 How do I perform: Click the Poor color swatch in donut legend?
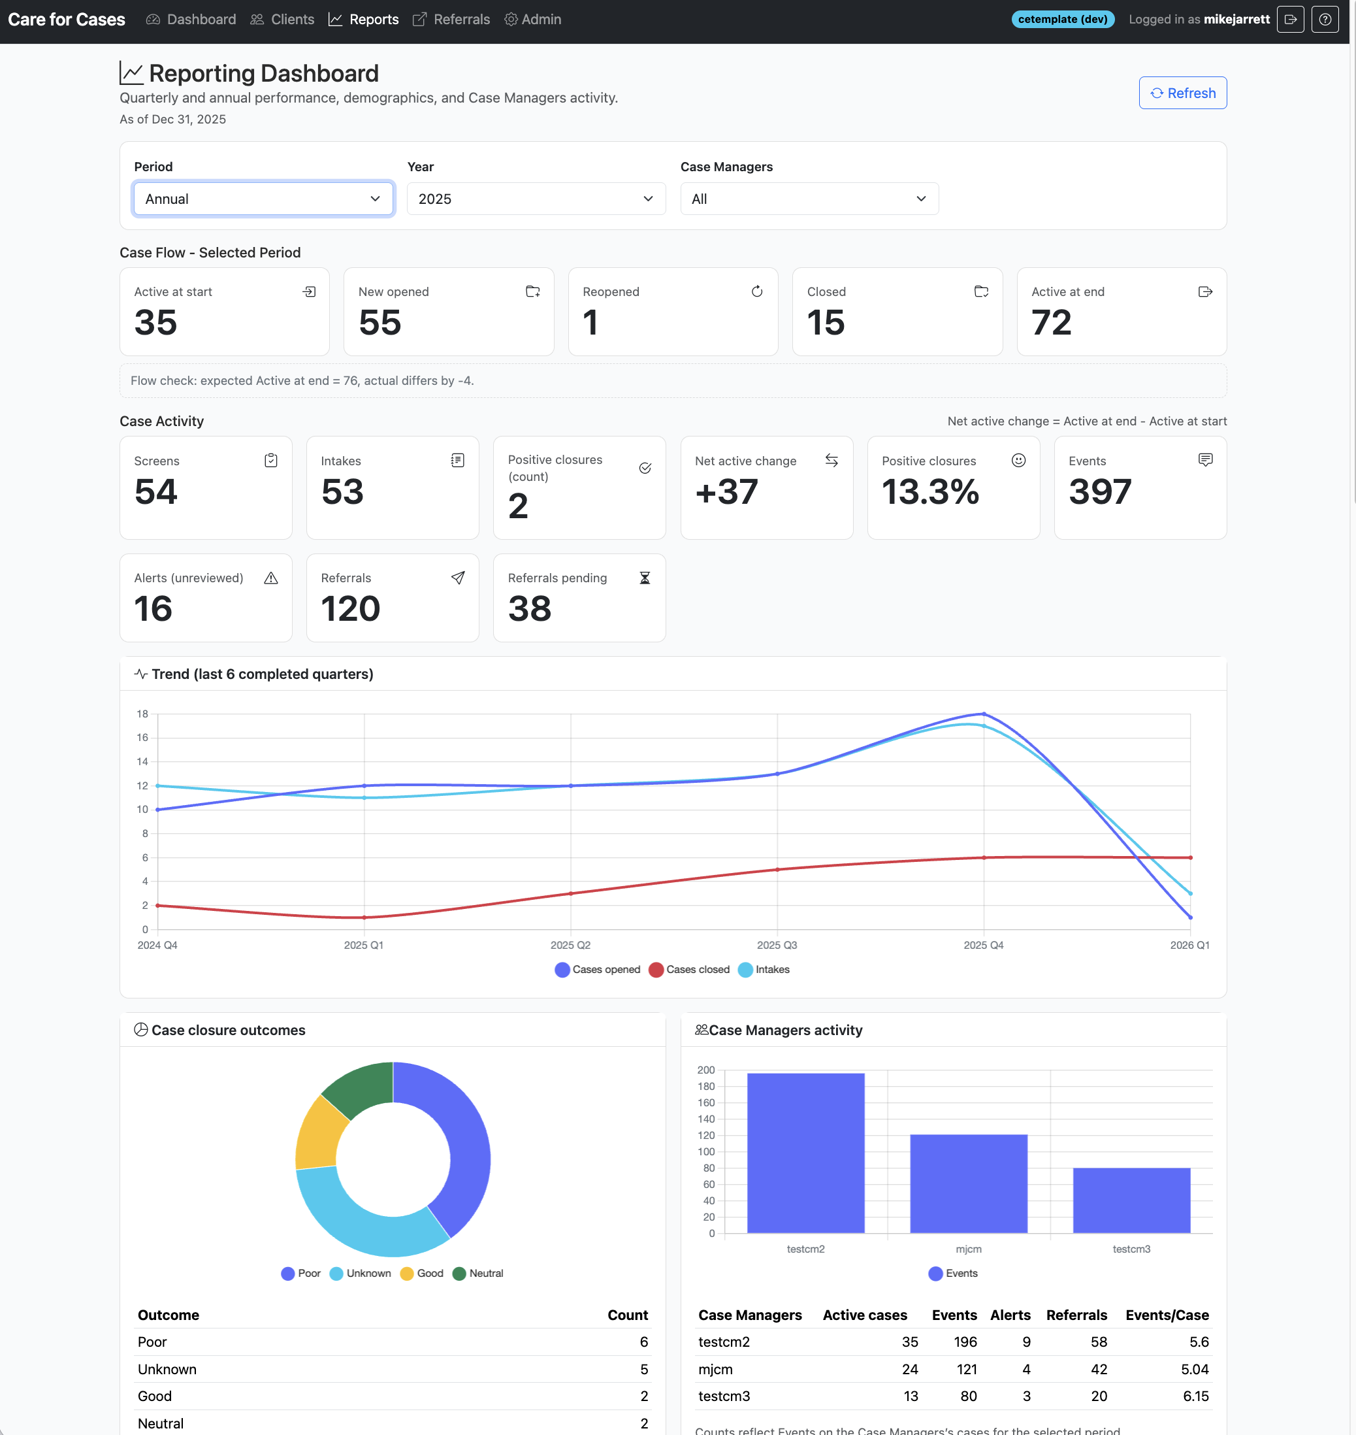[x=287, y=1274]
